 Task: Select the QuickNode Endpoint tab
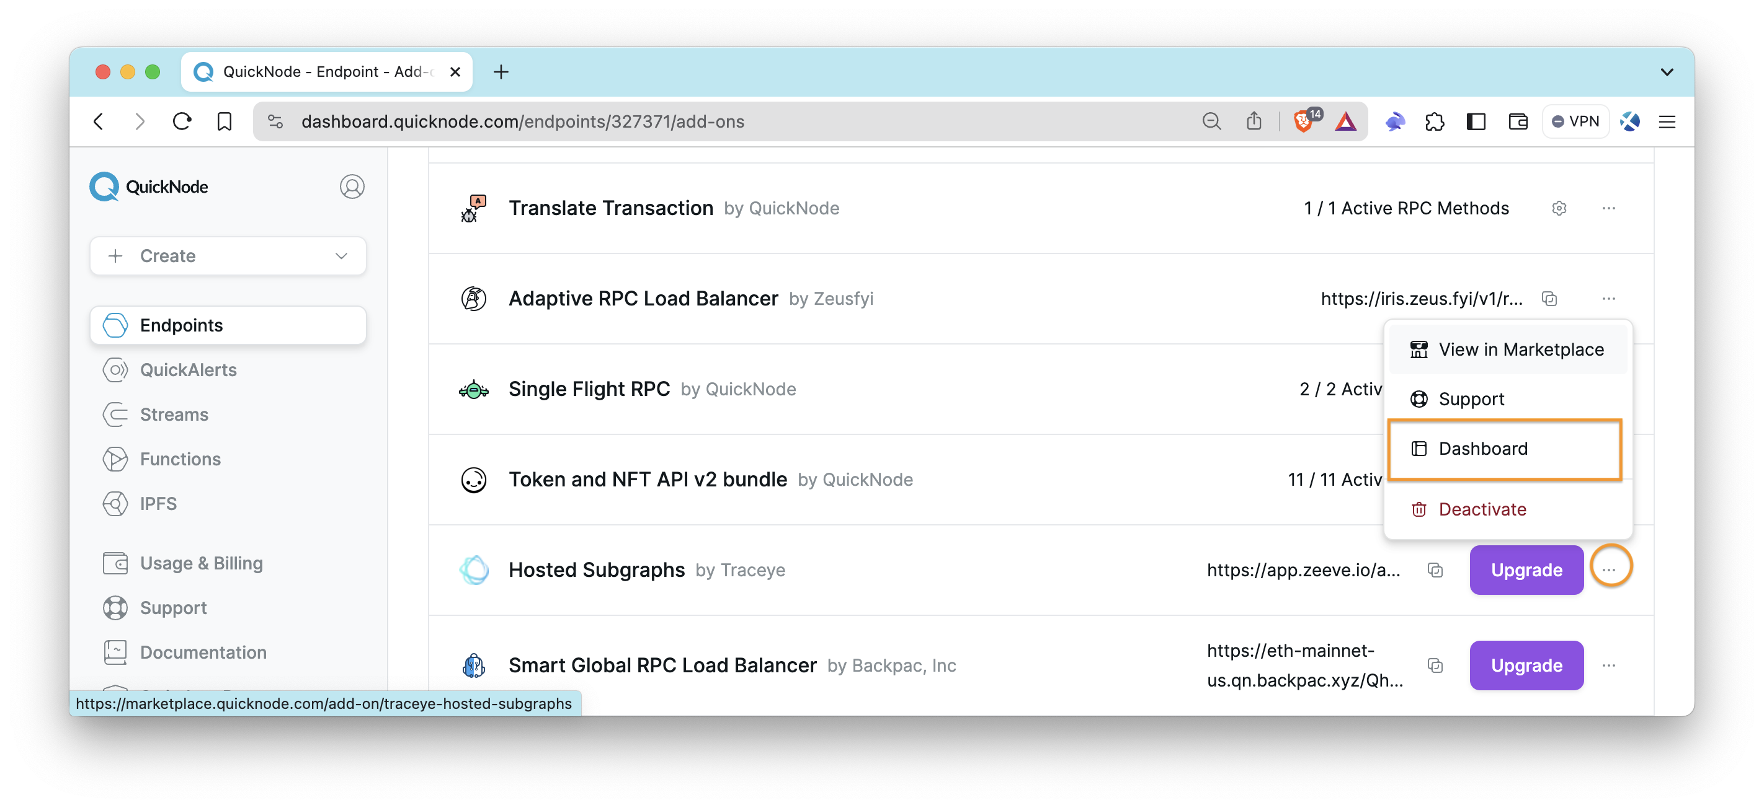pos(326,71)
